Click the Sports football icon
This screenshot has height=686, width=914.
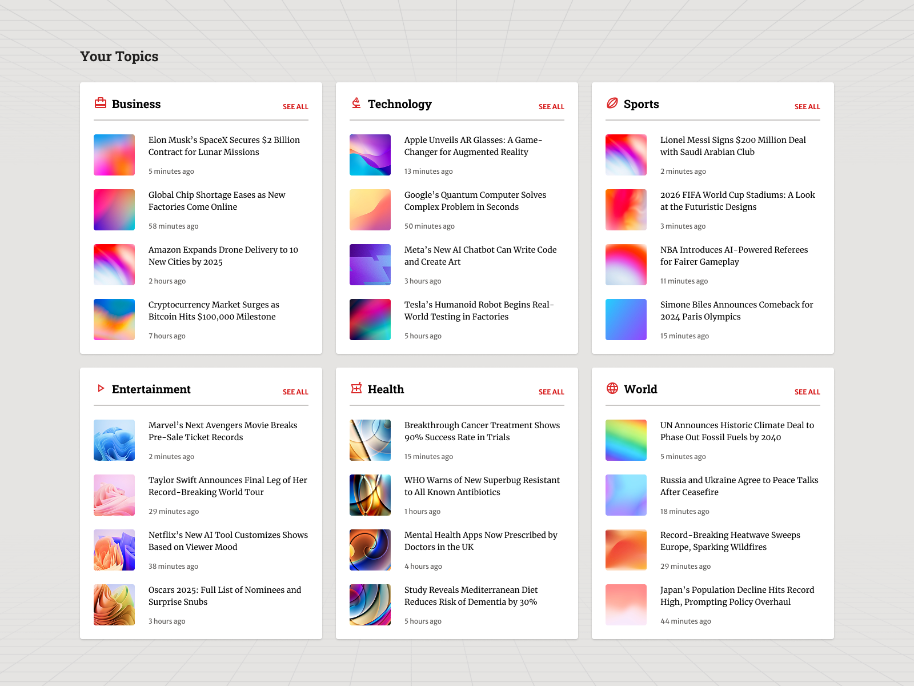click(612, 103)
